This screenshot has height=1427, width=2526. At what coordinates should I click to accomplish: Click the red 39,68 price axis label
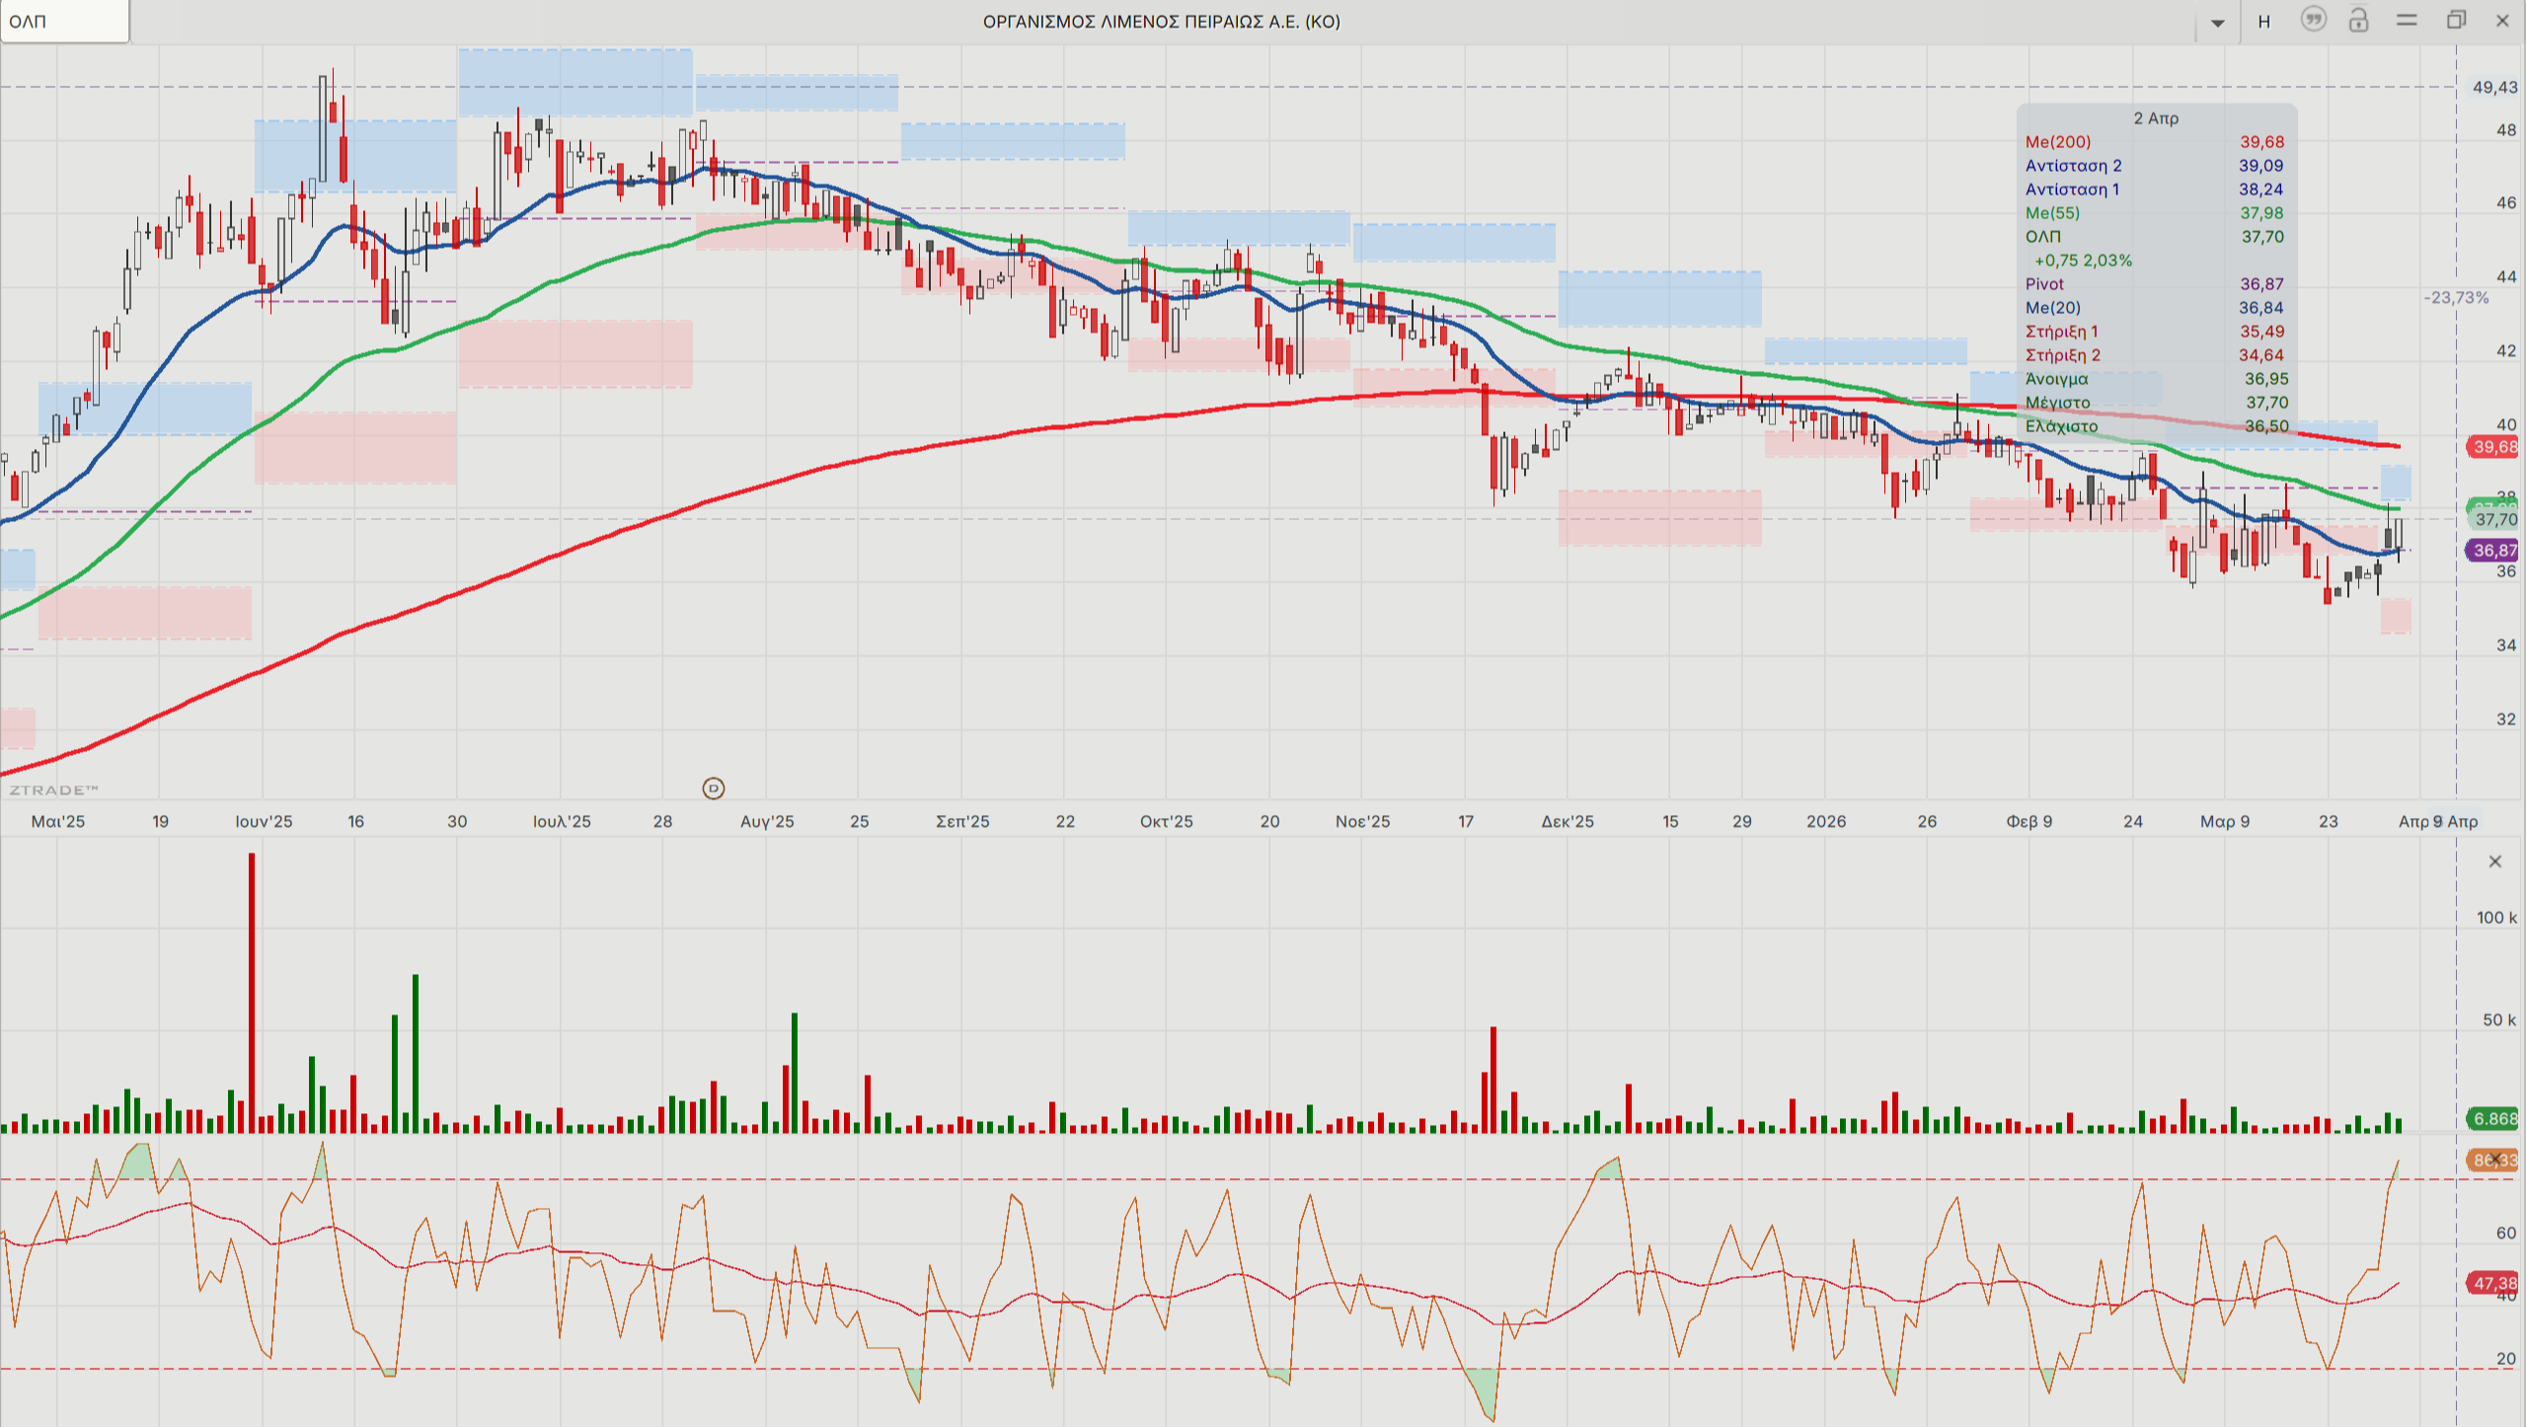[x=2493, y=447]
